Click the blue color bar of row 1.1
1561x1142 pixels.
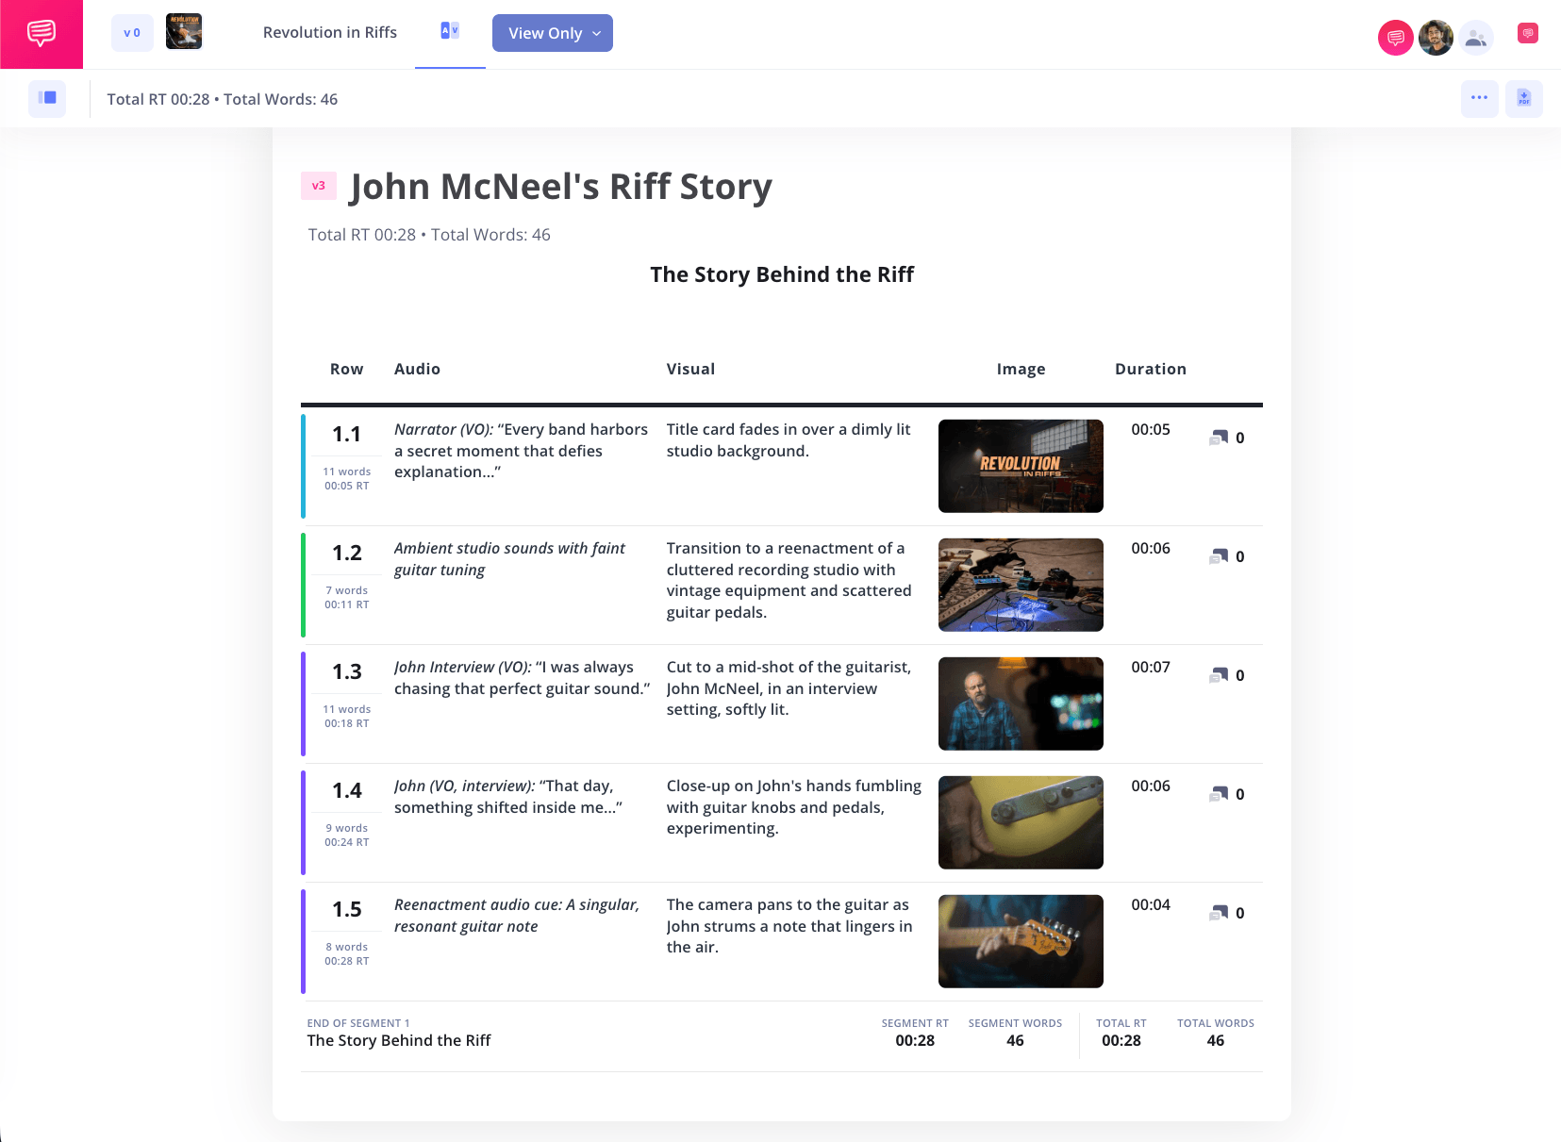coord(303,467)
